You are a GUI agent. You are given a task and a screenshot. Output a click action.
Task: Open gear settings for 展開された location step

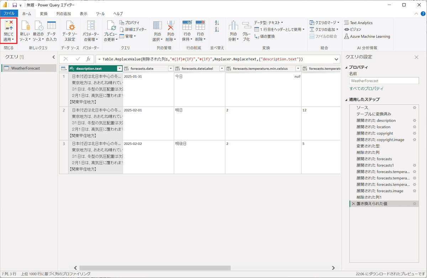click(414, 127)
